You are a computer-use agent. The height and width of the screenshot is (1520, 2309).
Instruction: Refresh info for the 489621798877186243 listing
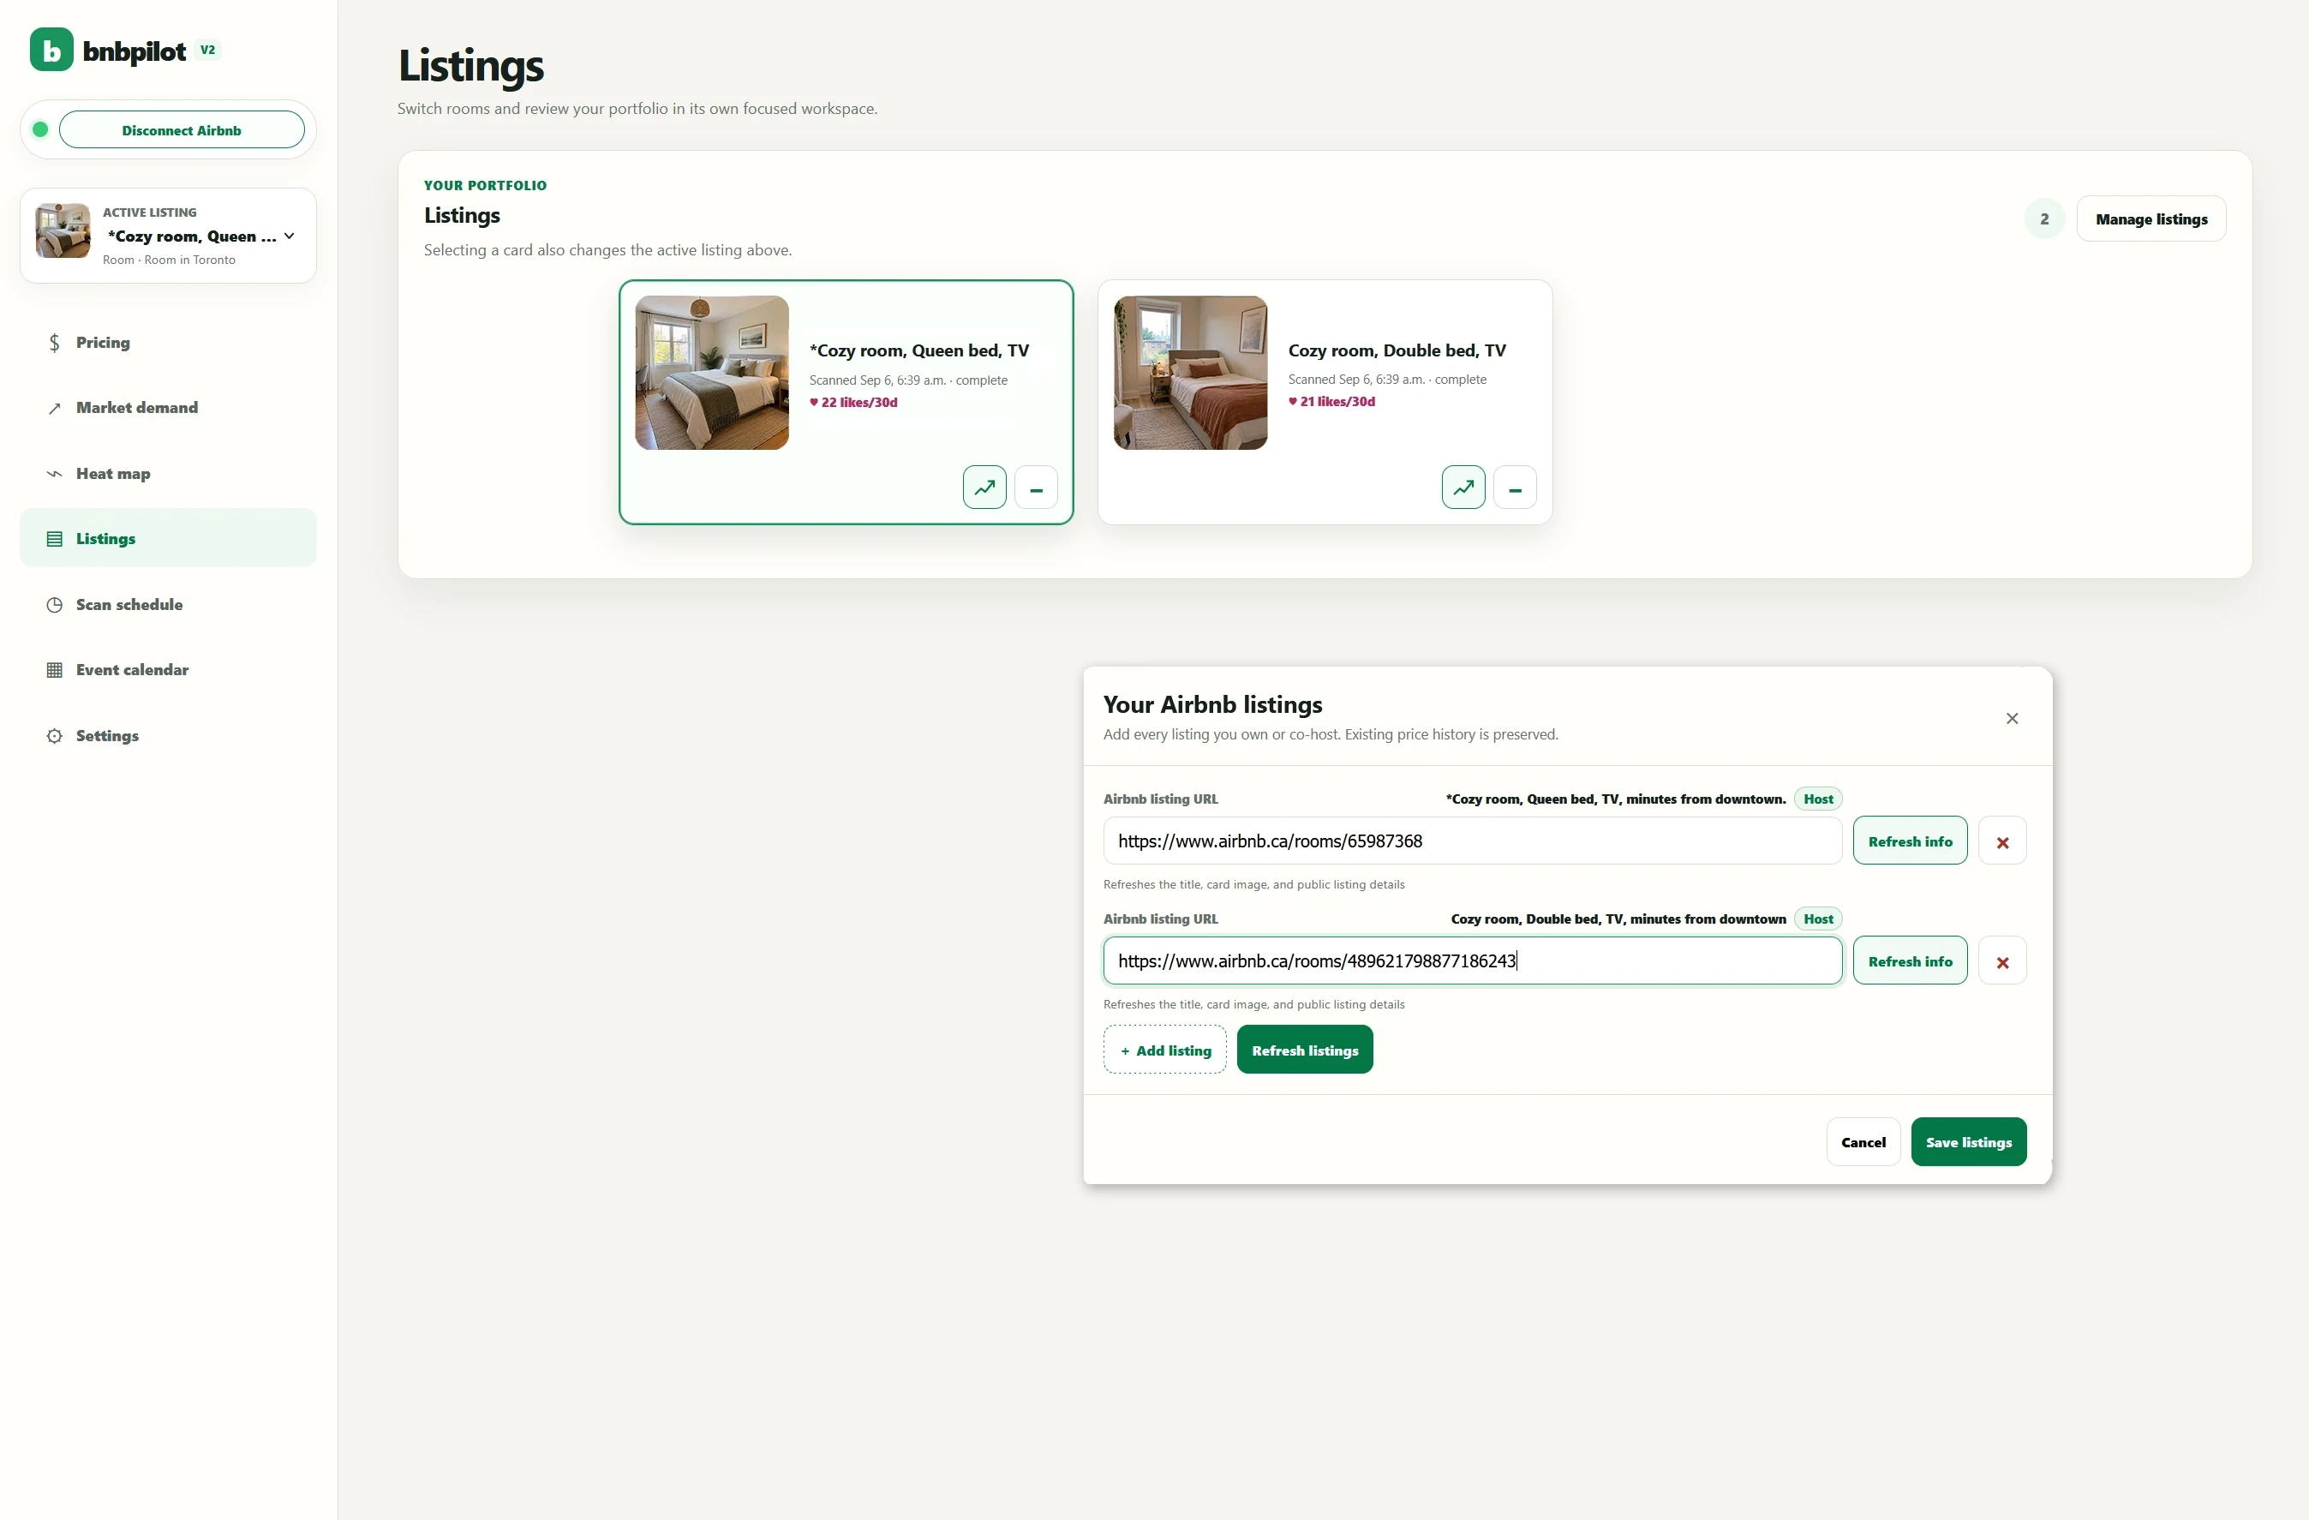pyautogui.click(x=1909, y=960)
